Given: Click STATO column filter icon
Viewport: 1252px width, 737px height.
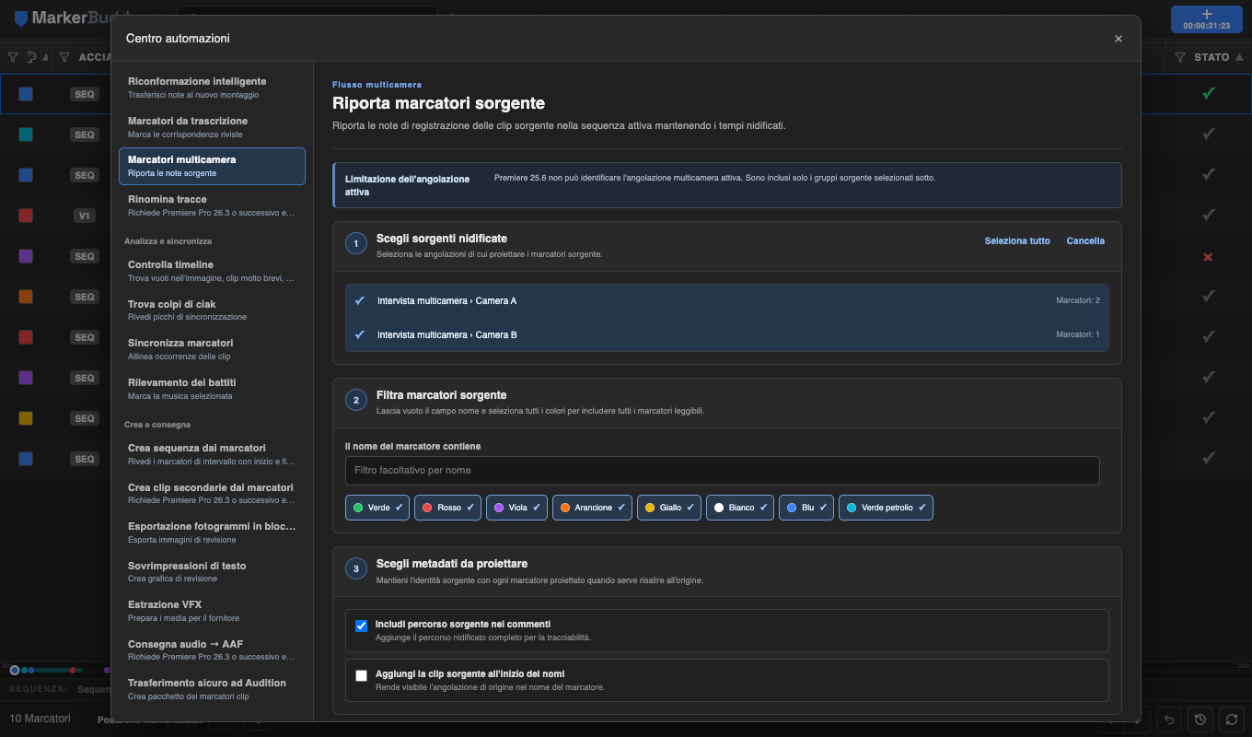Looking at the screenshot, I should [x=1180, y=57].
